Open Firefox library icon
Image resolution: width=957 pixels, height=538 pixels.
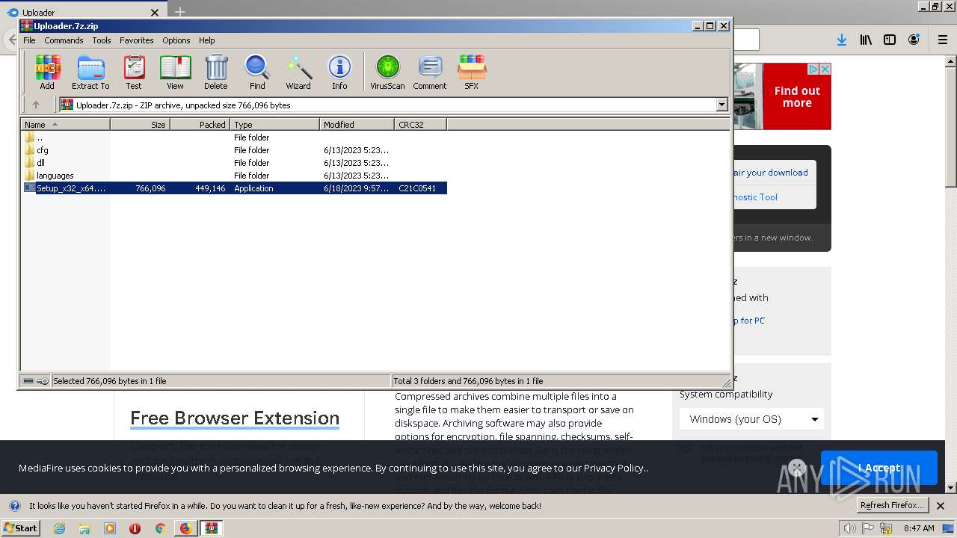(x=866, y=40)
